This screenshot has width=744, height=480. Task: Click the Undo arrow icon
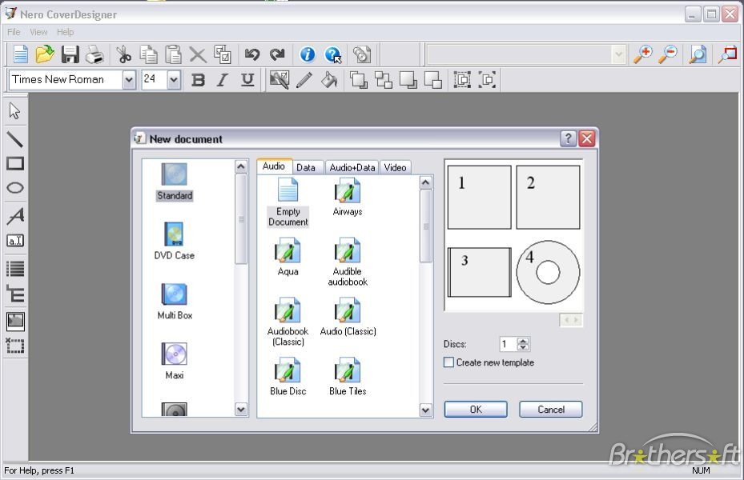pyautogui.click(x=252, y=54)
